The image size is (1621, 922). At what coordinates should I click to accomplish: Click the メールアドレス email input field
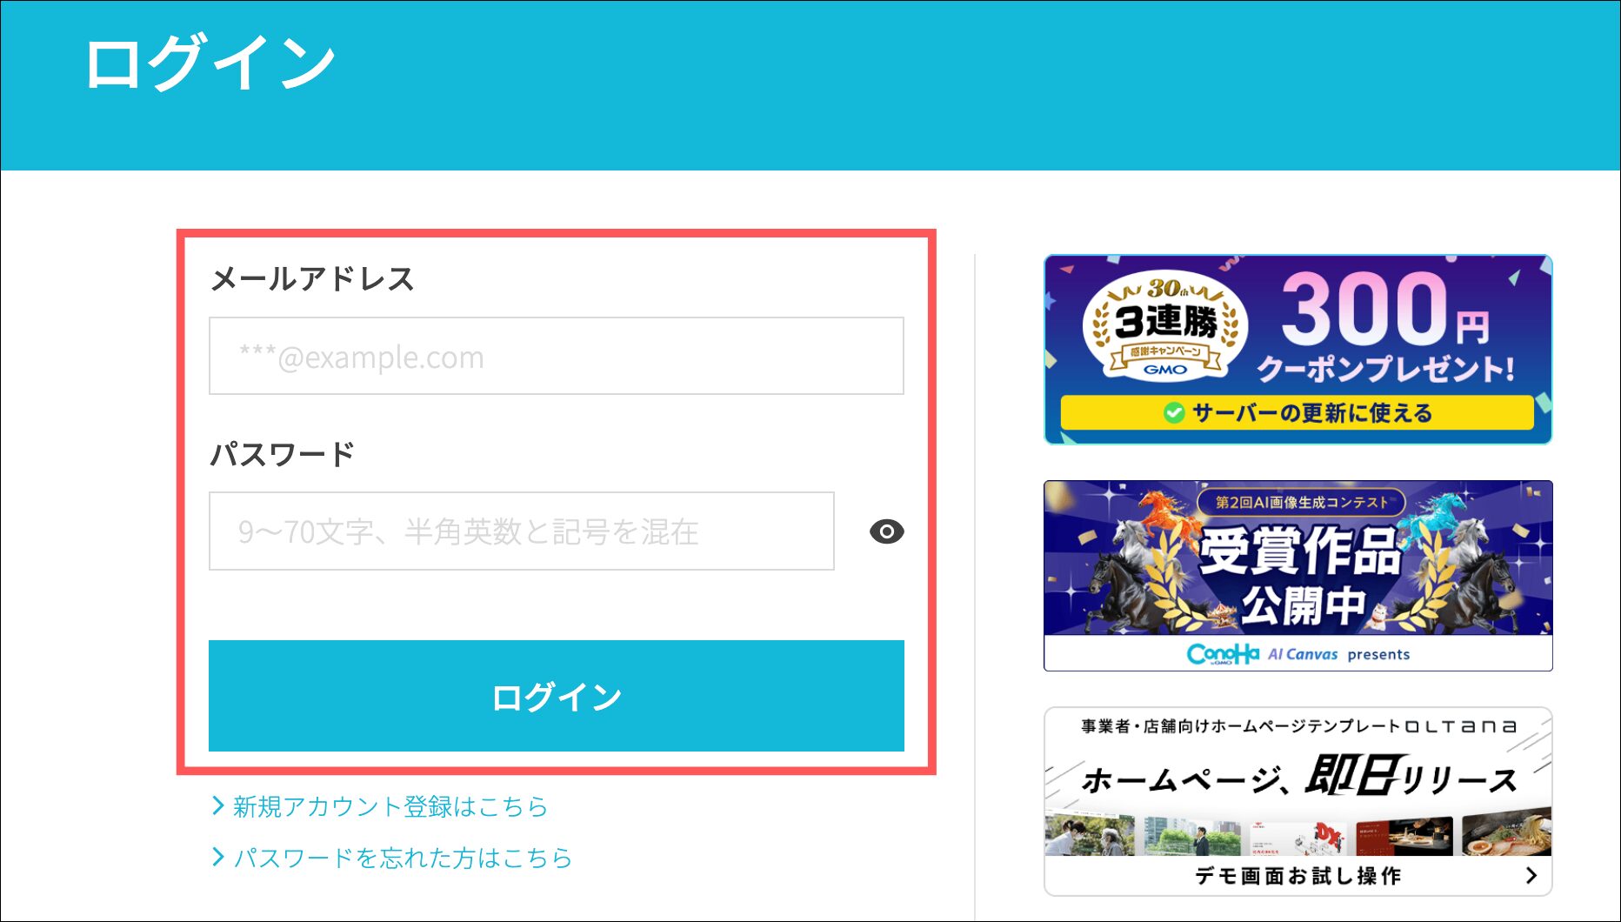(x=556, y=356)
